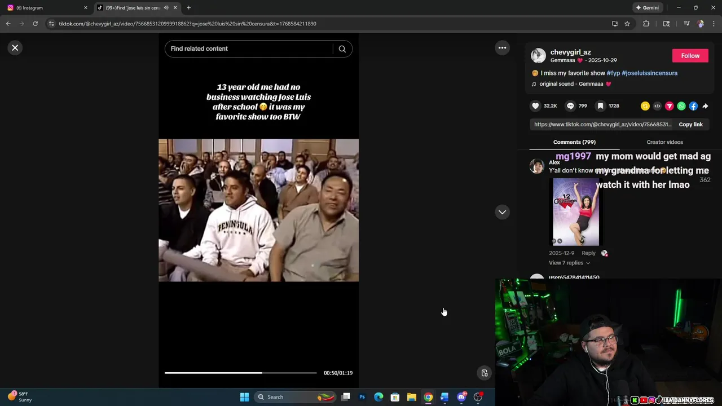Reload the page with the refresh icon
722x406 pixels.
35,24
